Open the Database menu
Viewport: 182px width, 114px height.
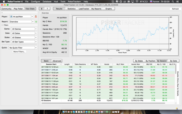coord(47,2)
